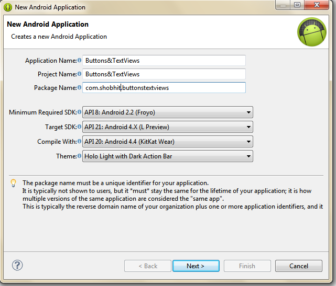Viewport: 336px width, 286px height.
Task: Focus the Application Name text field
Action: pyautogui.click(x=164, y=61)
